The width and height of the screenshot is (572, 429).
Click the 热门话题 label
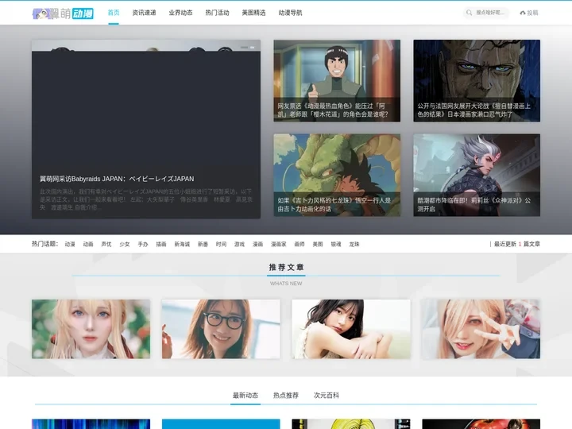coord(44,244)
